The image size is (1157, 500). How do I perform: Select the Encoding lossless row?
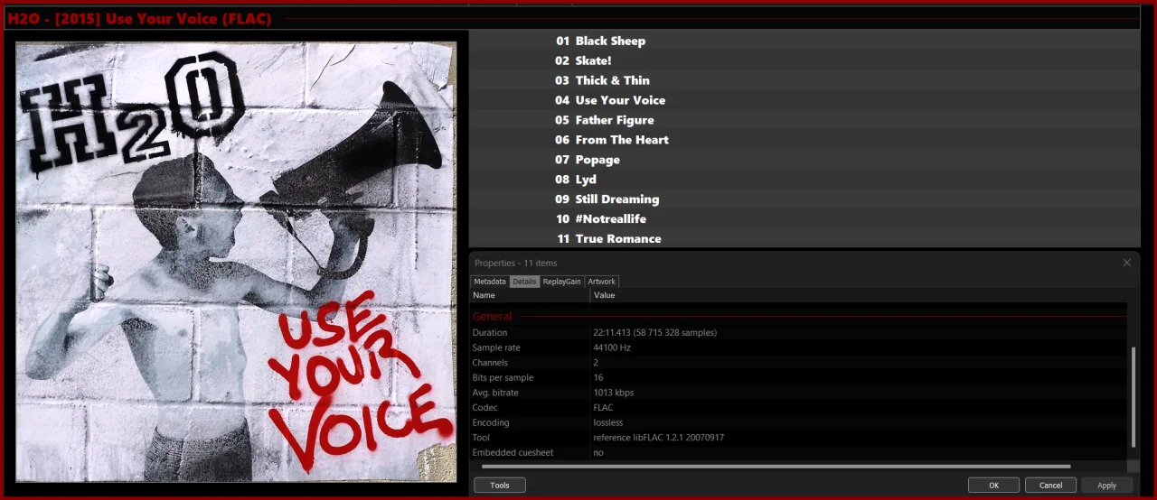pos(799,422)
